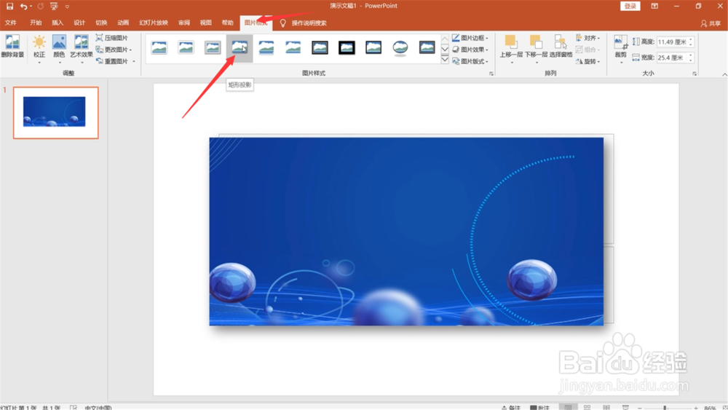Viewport: 728px width, 410px height.
Task: Select the double black frame picture style
Action: coord(320,47)
